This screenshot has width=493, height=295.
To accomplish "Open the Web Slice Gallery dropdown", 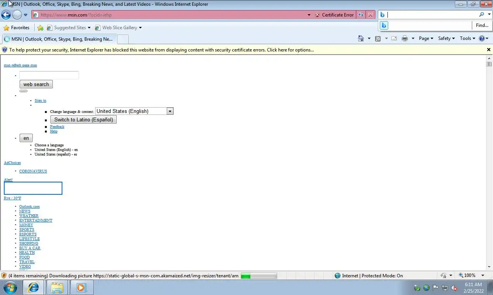I will tap(118, 28).
